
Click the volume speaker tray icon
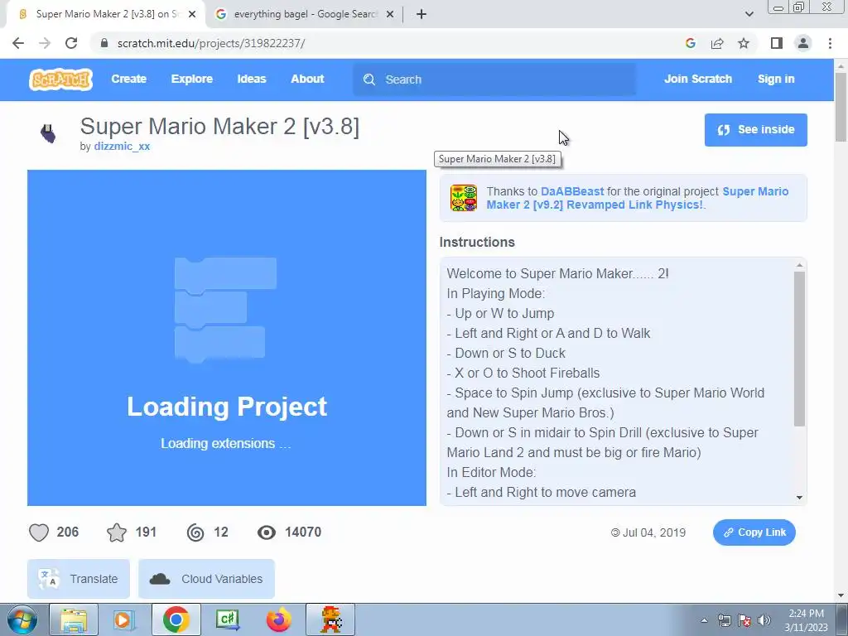(x=764, y=620)
